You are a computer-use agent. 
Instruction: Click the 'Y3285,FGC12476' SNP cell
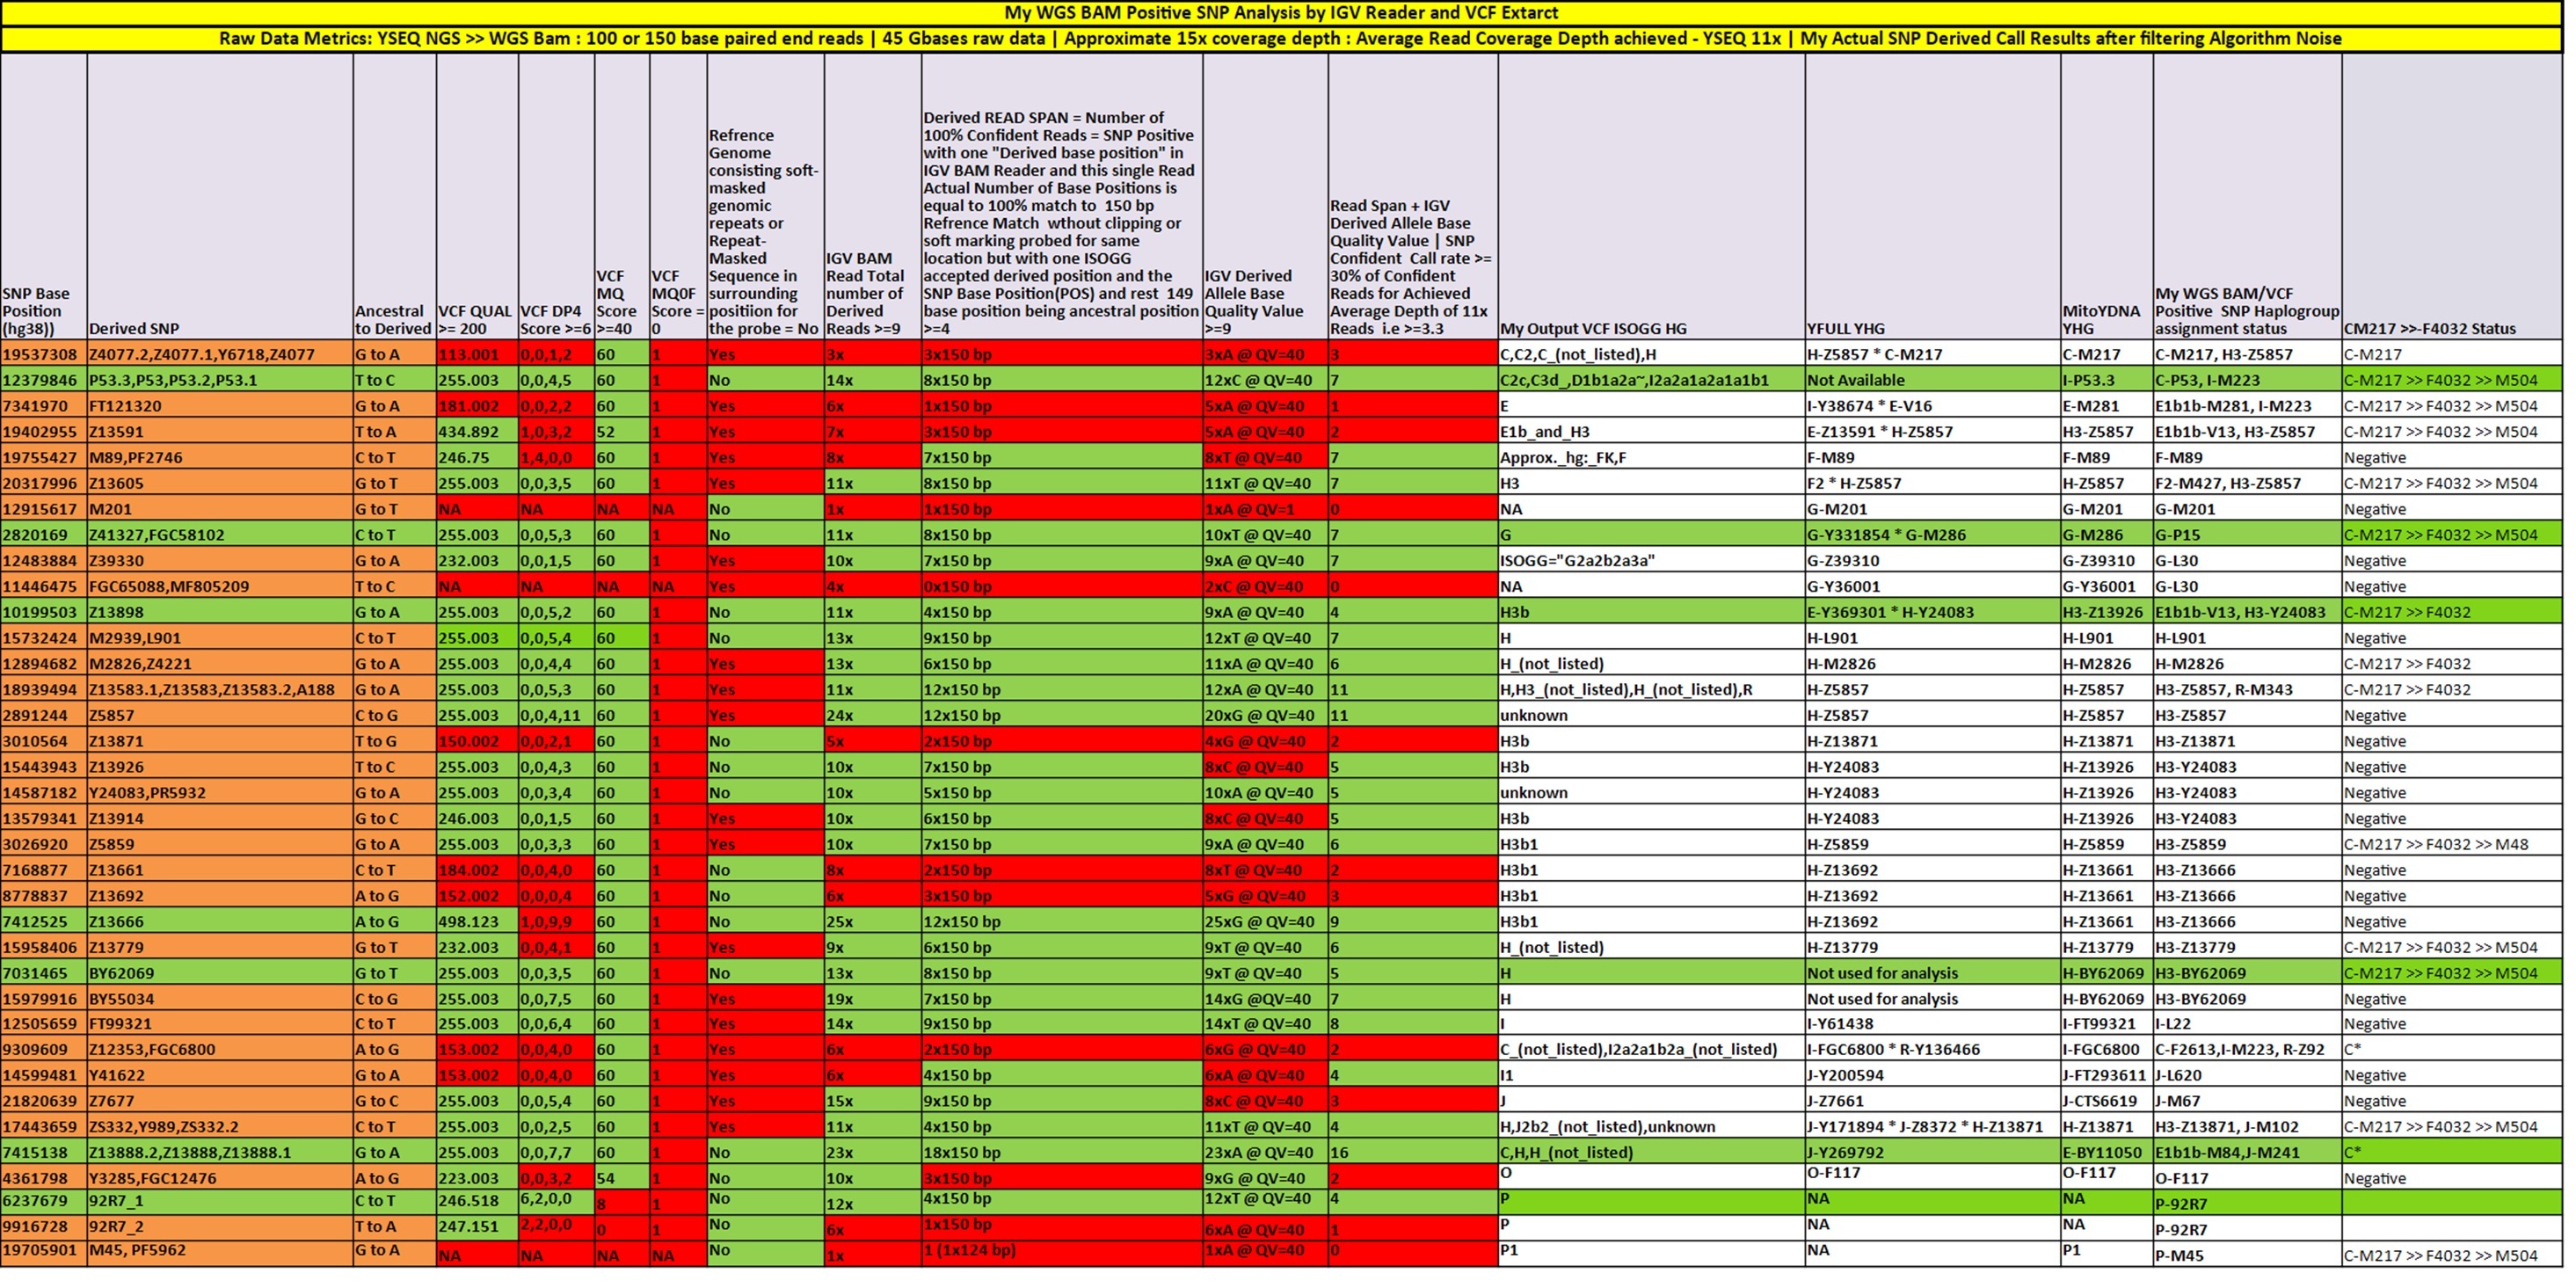[x=220, y=1179]
